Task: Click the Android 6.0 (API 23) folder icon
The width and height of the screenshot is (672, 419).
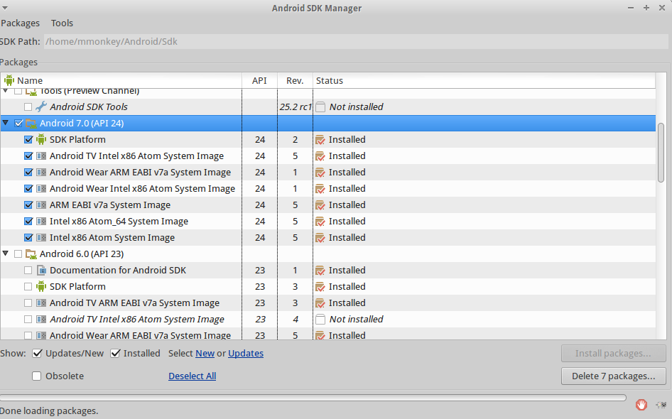Action: coord(31,254)
